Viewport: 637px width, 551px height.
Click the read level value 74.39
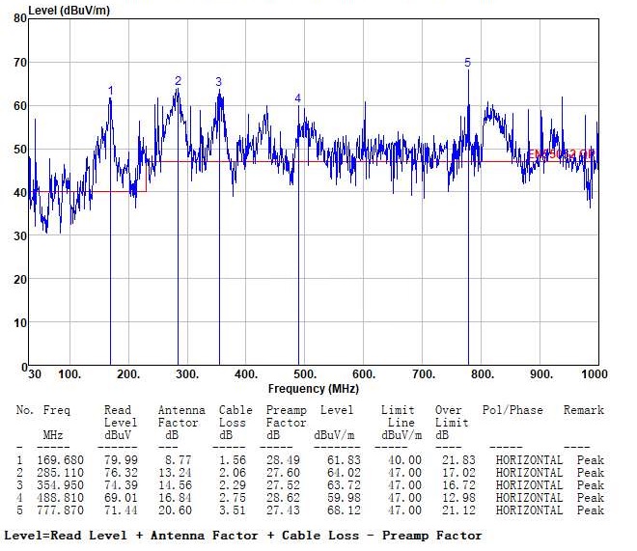[x=121, y=485]
